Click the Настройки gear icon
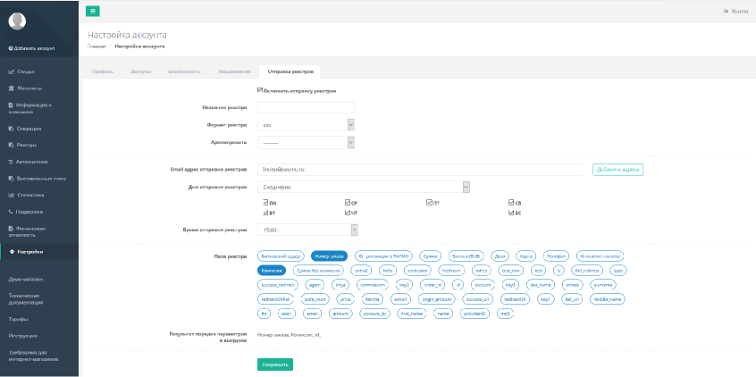 click(x=12, y=252)
